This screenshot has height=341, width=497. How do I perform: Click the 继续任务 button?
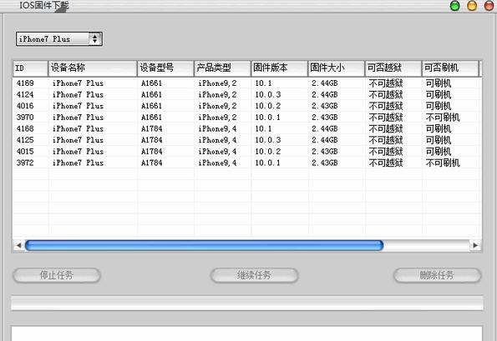254,275
